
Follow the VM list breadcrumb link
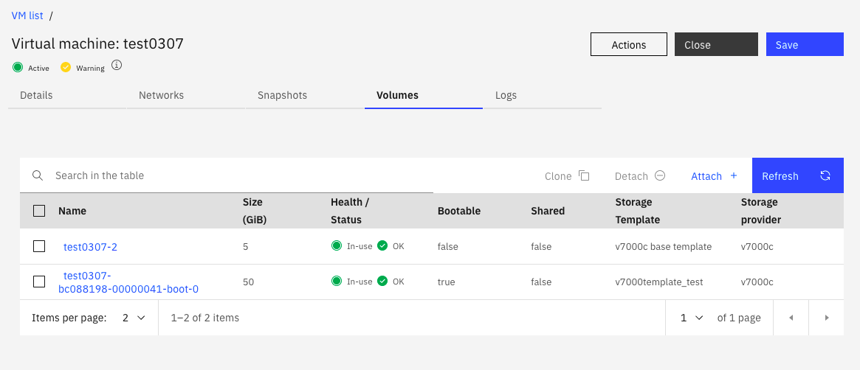[x=27, y=15]
